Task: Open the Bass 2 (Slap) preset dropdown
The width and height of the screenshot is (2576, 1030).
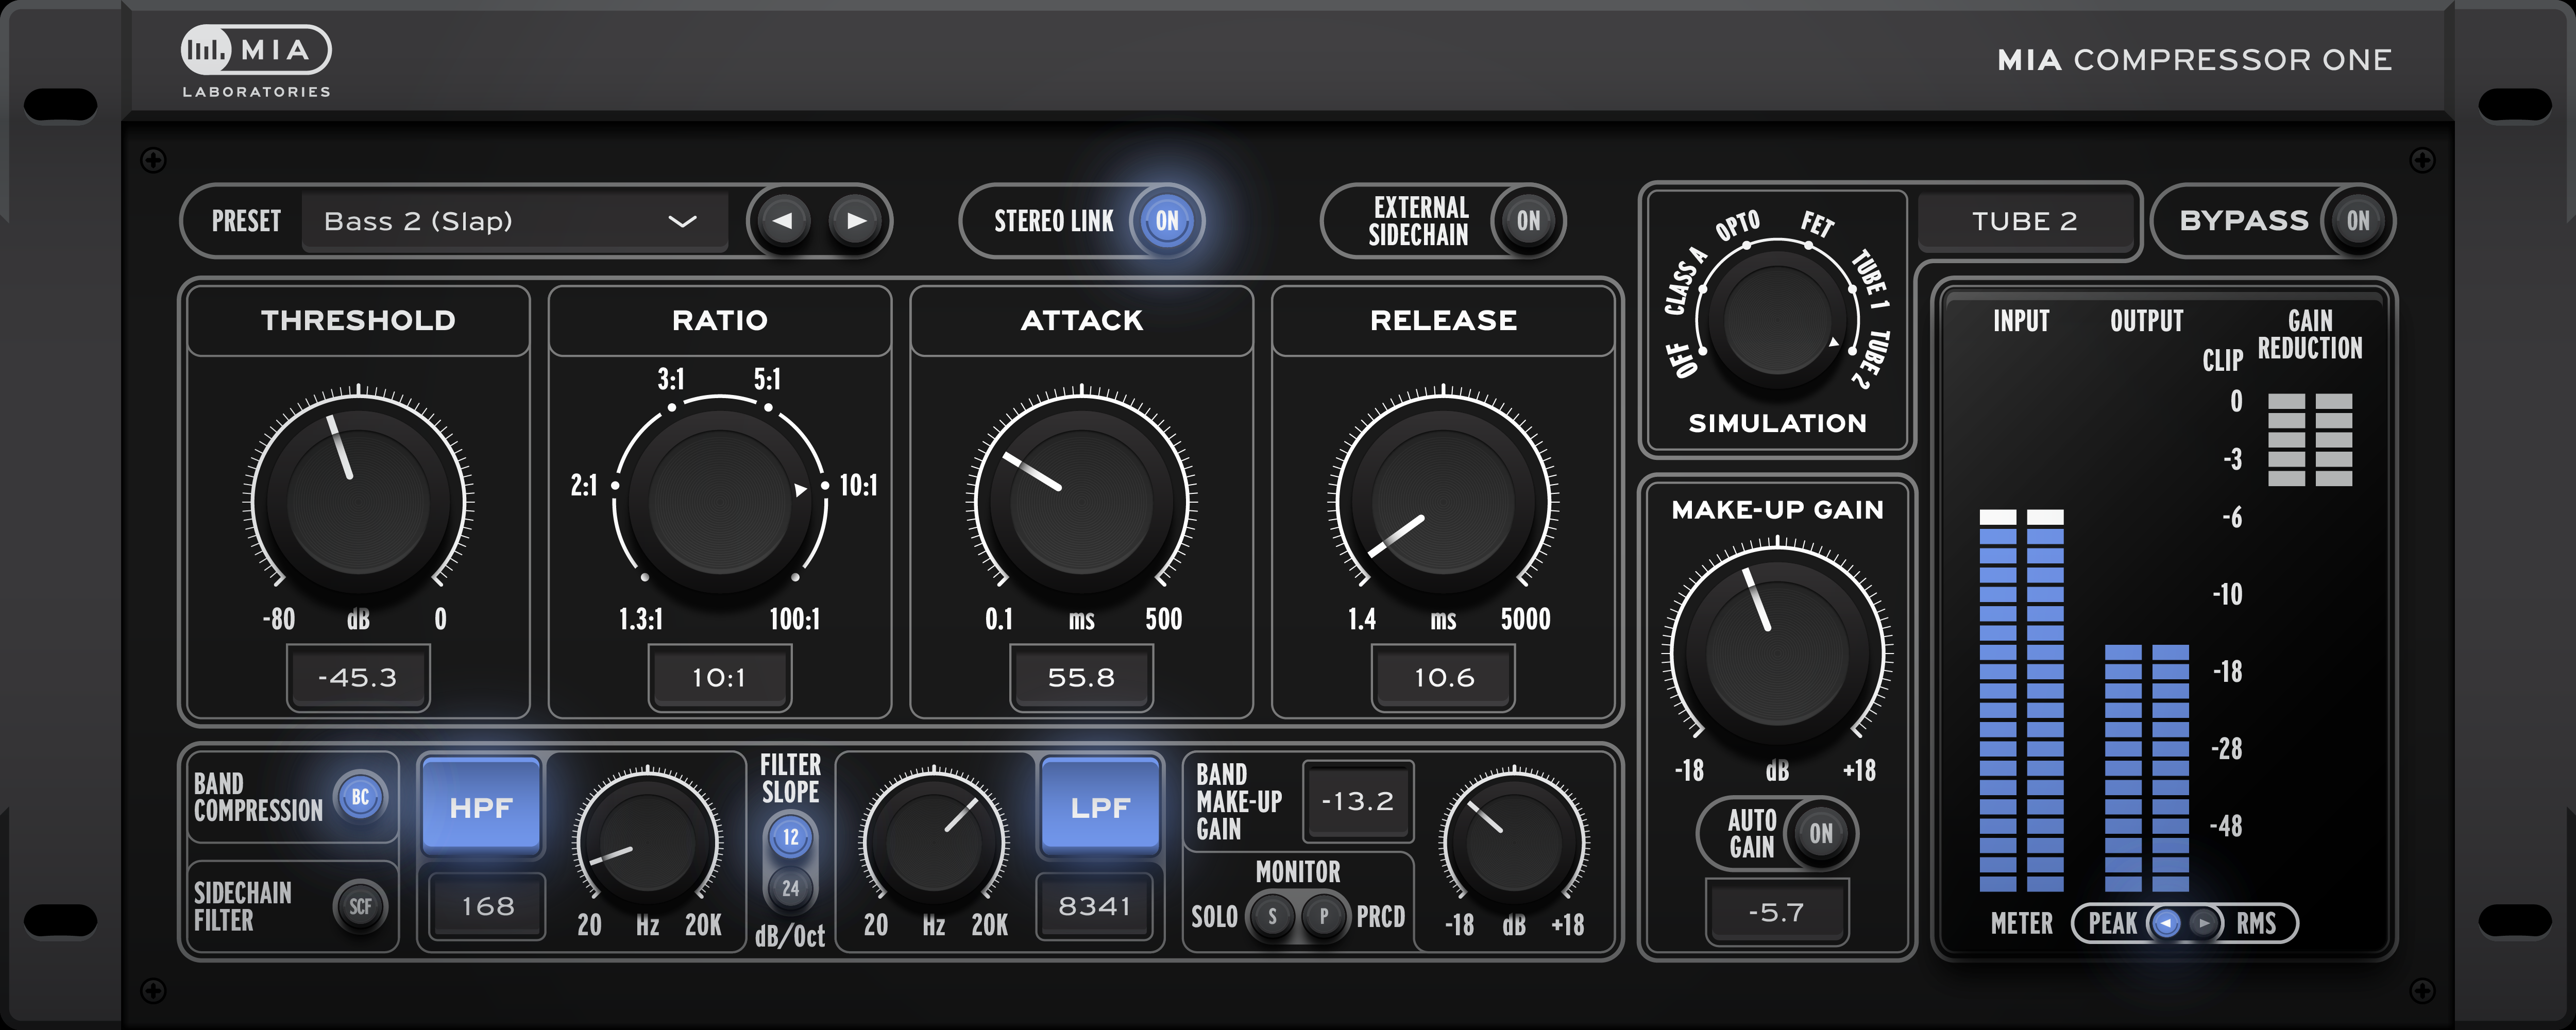Action: (514, 221)
